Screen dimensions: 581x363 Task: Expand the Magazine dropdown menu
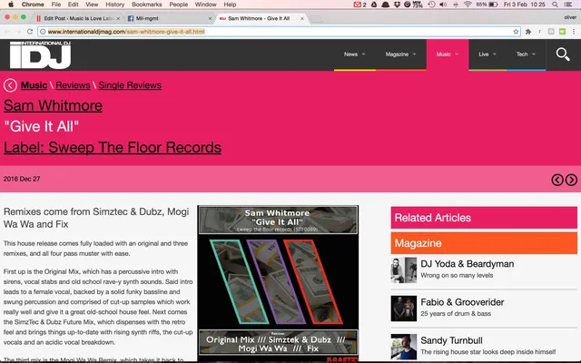coord(401,54)
